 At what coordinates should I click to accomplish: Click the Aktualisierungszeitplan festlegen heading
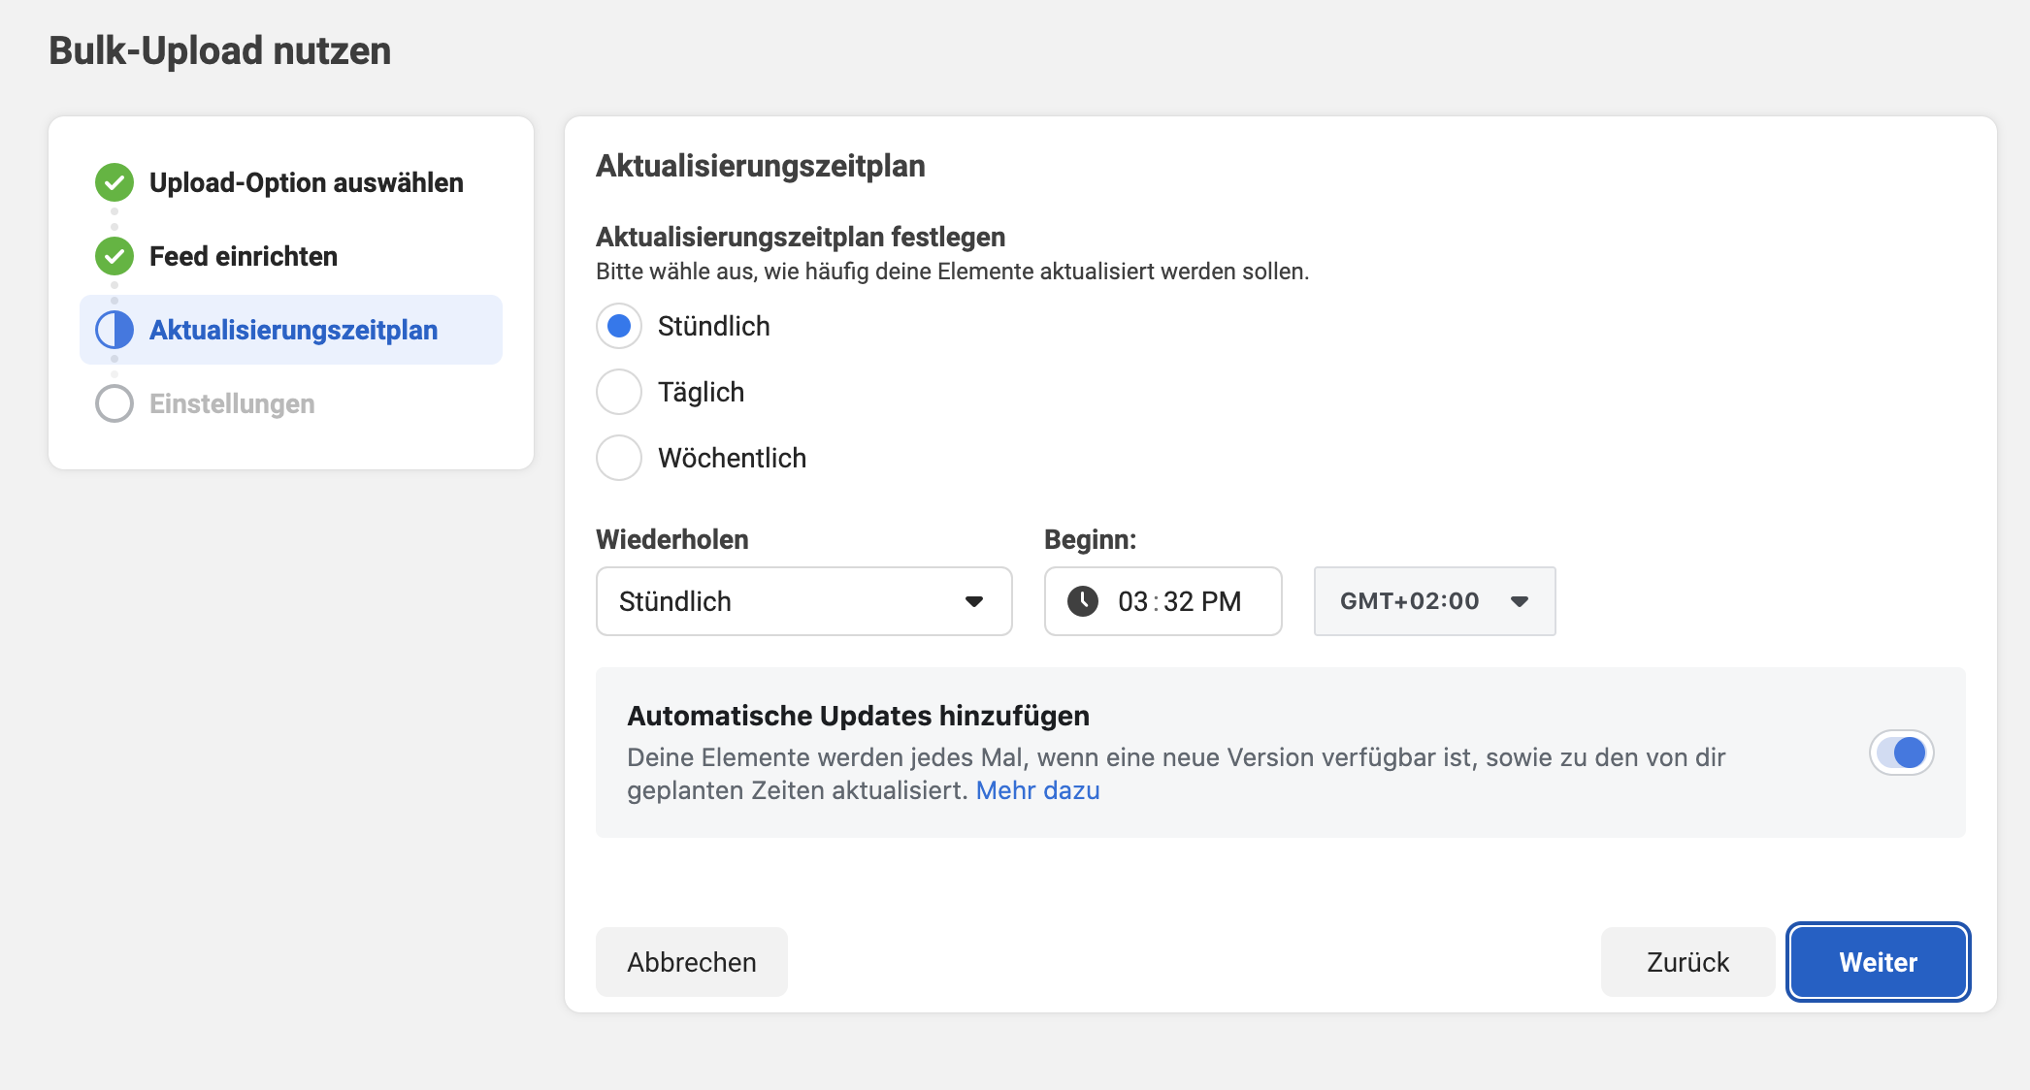(x=801, y=237)
